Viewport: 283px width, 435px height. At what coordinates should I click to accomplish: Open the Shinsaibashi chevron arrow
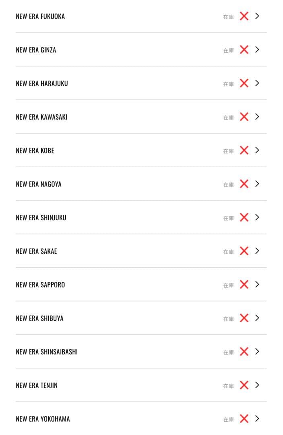[x=258, y=352]
